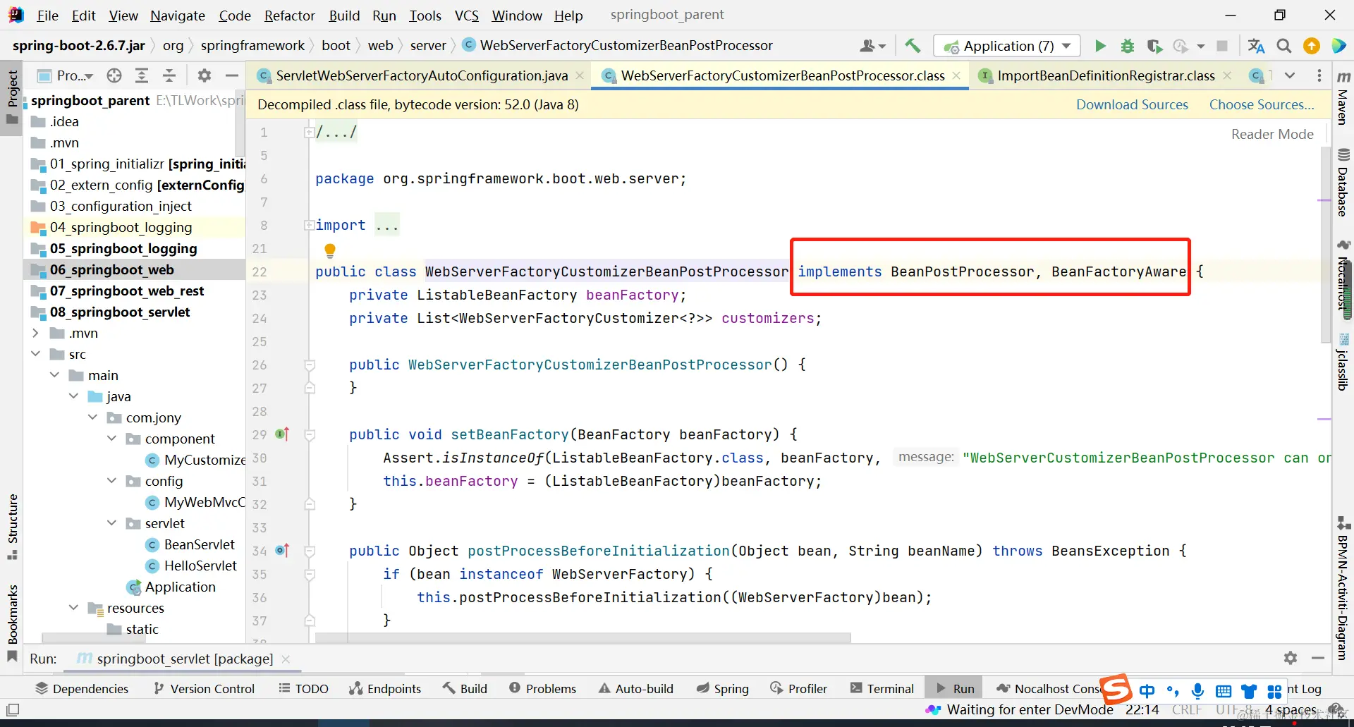Open the Maven tool window

tap(1343, 97)
